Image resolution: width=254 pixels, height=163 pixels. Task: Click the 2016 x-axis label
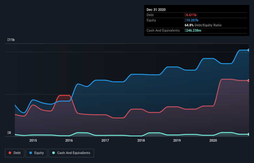click(x=69, y=140)
